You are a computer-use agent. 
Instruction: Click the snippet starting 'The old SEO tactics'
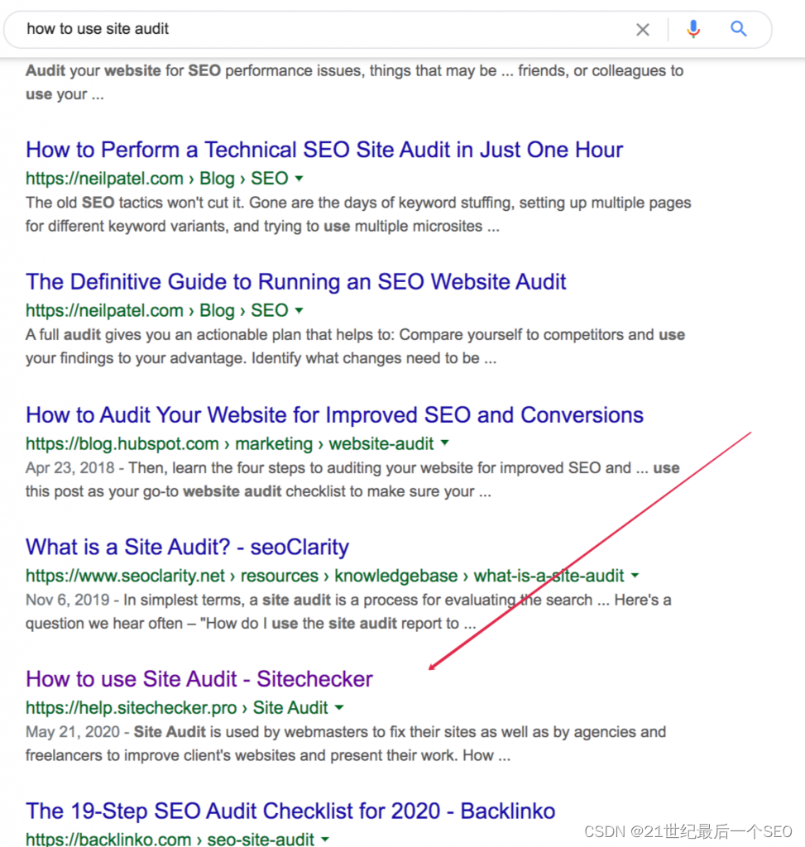358,214
